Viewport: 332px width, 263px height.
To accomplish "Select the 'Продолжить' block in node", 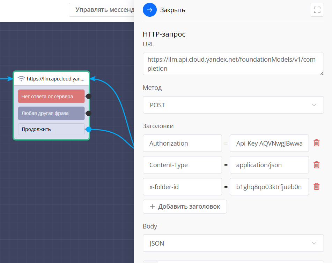I will point(51,129).
